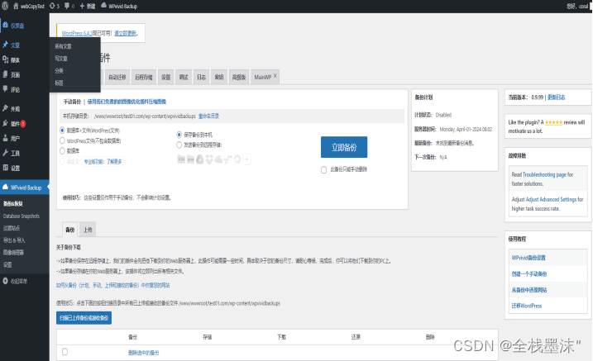Screen dimensions: 593x361
Task: Open 导出 & 导入 in WPvivid submenu
Action: pyautogui.click(x=14, y=240)
